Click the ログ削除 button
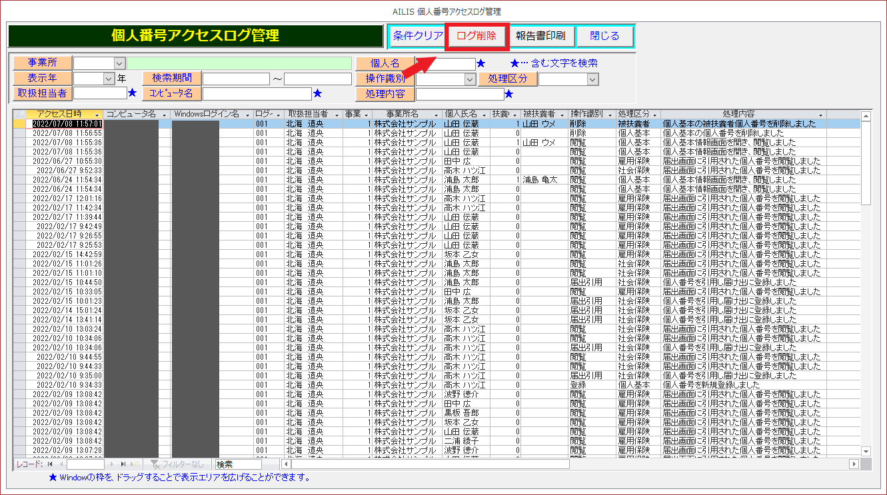 tap(476, 36)
